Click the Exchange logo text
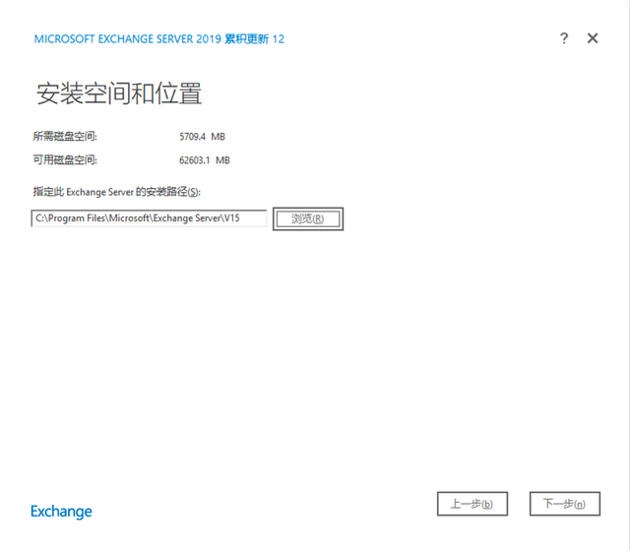This screenshot has width=630, height=550. [61, 512]
